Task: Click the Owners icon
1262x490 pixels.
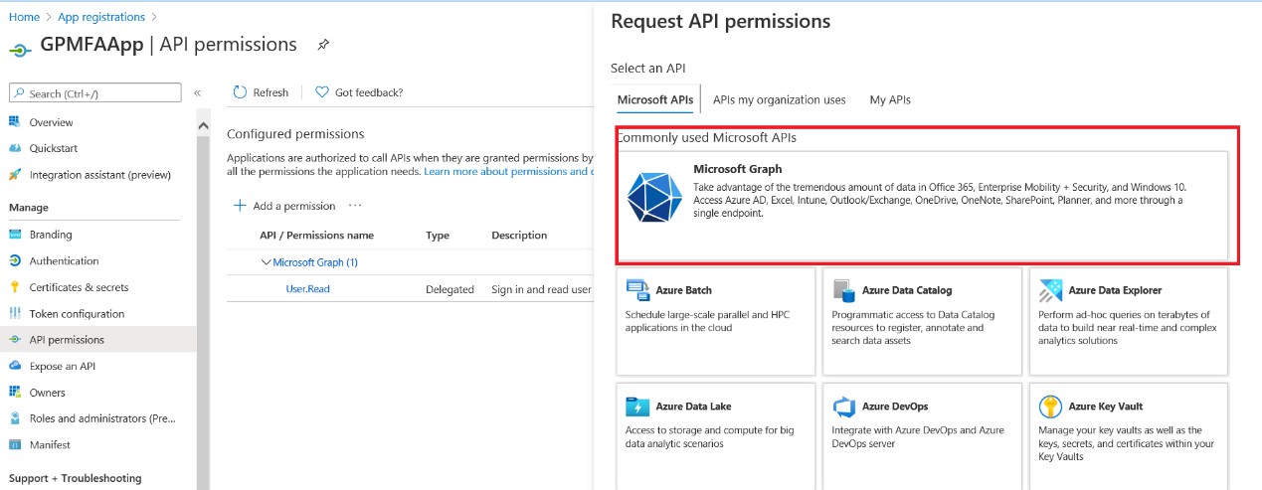Action: coord(15,393)
